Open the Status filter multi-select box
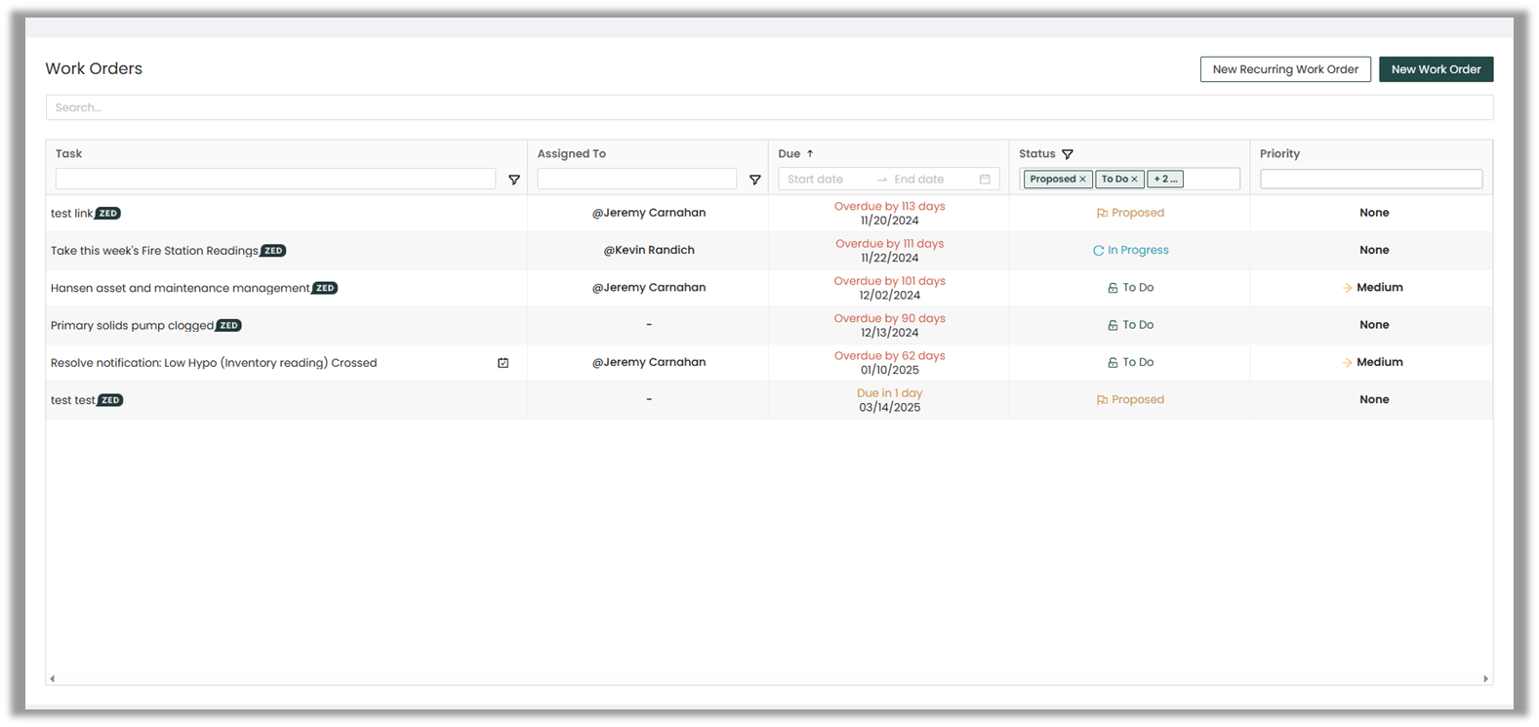The height and width of the screenshot is (727, 1539). tap(1210, 180)
